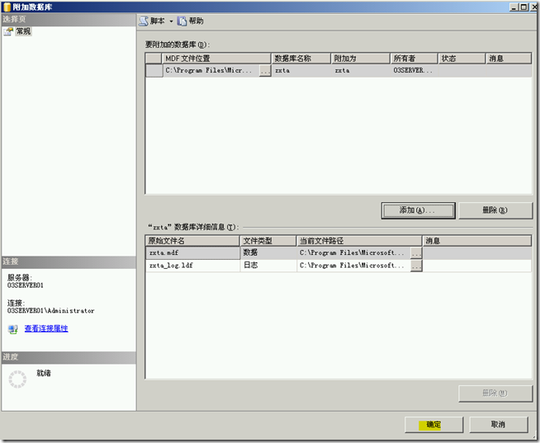Click the progress spinner indicator
Viewport: 540px width, 443px height.
click(x=17, y=379)
